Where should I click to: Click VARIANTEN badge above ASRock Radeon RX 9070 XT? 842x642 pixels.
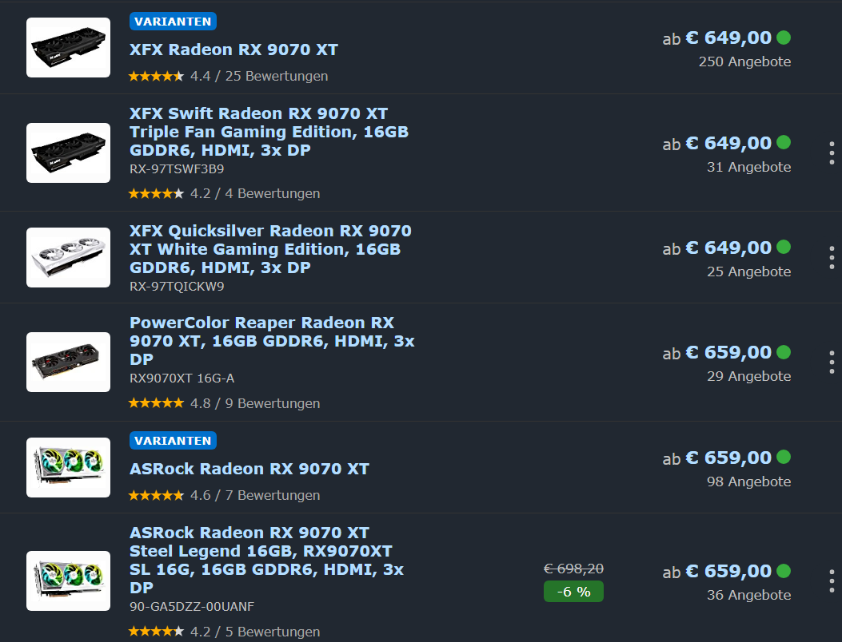[x=173, y=441]
